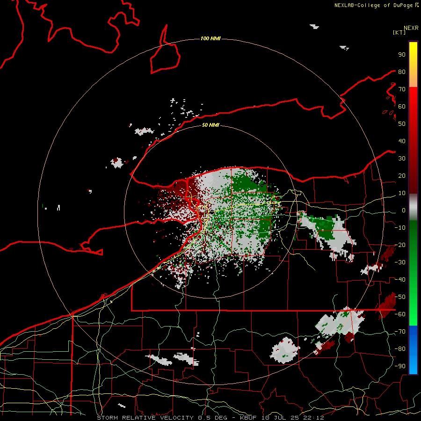Click the positive 10 knot scale label
Image resolution: width=421 pixels, height=421 pixels.
tap(402, 193)
